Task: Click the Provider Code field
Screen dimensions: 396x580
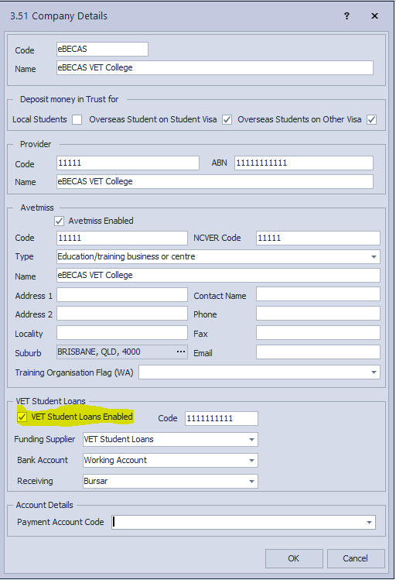Action: coord(128,163)
